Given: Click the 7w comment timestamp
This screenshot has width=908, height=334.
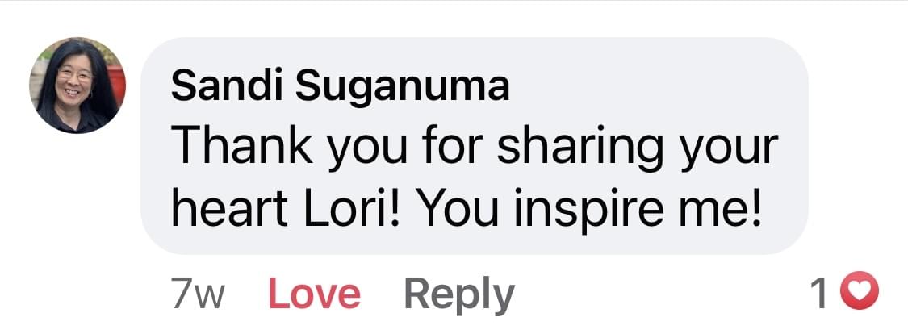Looking at the screenshot, I should 198,294.
